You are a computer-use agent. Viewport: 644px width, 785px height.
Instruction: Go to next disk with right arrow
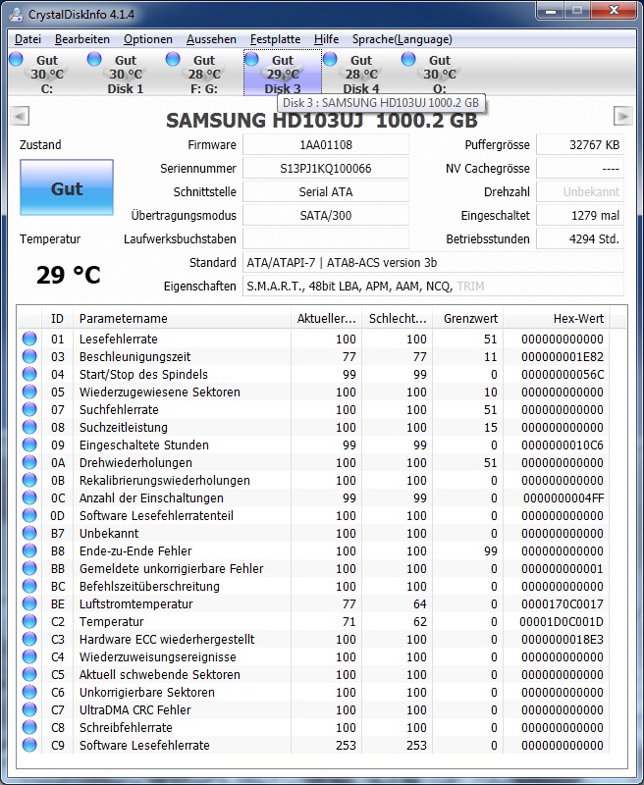(x=622, y=116)
